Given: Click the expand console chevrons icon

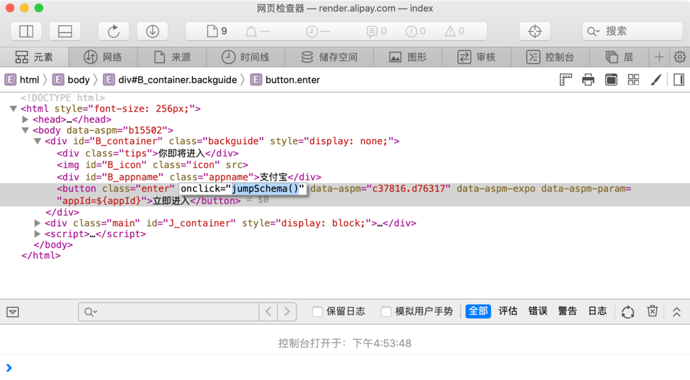Looking at the screenshot, I should pos(677,312).
